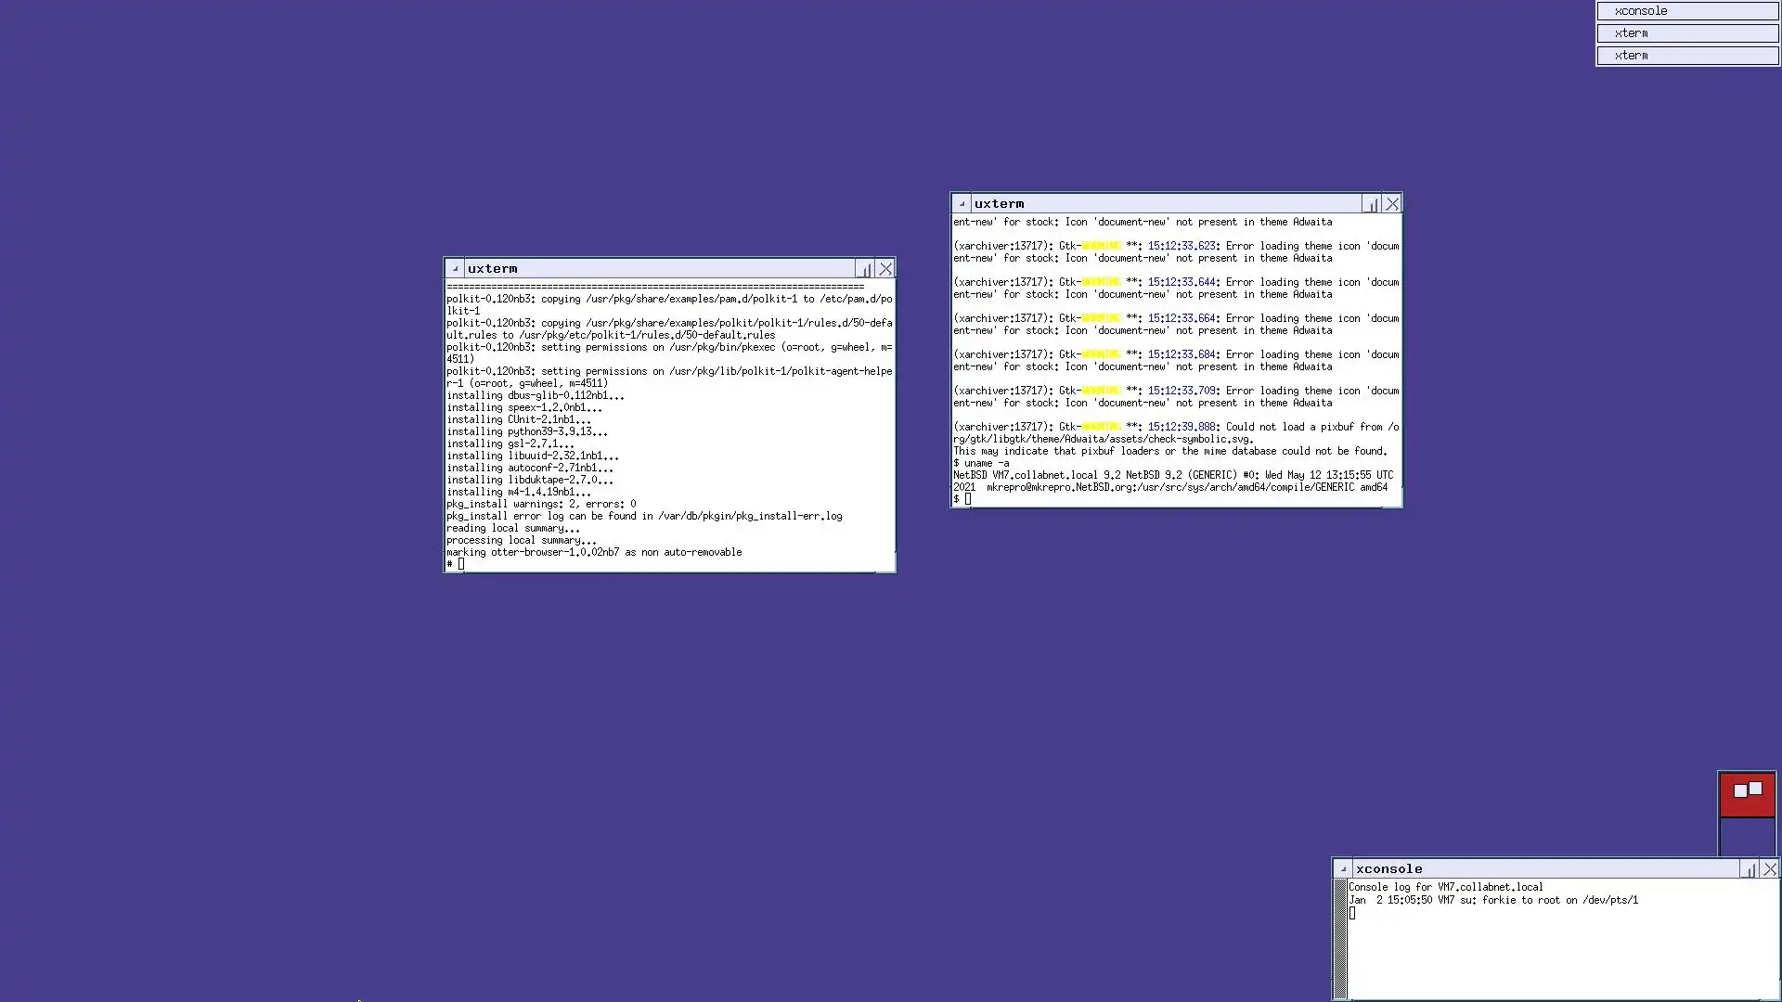The width and height of the screenshot is (1782, 1002).
Task: Close the xconsole window
Action: pyautogui.click(x=1770, y=869)
